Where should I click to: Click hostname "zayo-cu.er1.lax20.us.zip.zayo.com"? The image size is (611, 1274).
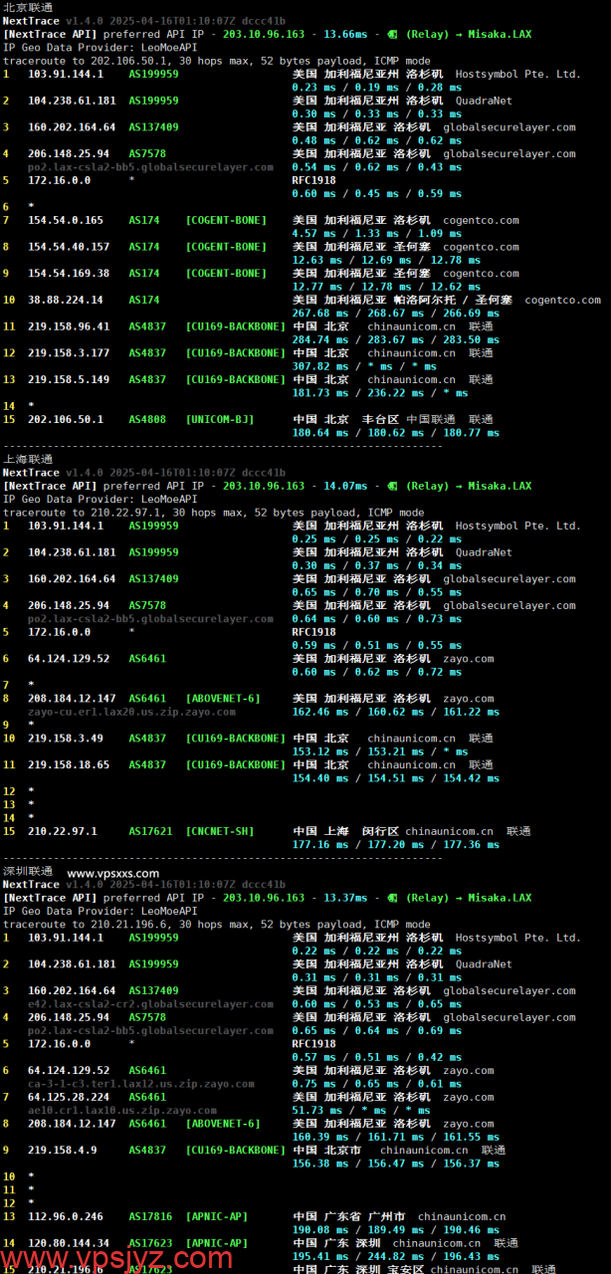coord(131,712)
